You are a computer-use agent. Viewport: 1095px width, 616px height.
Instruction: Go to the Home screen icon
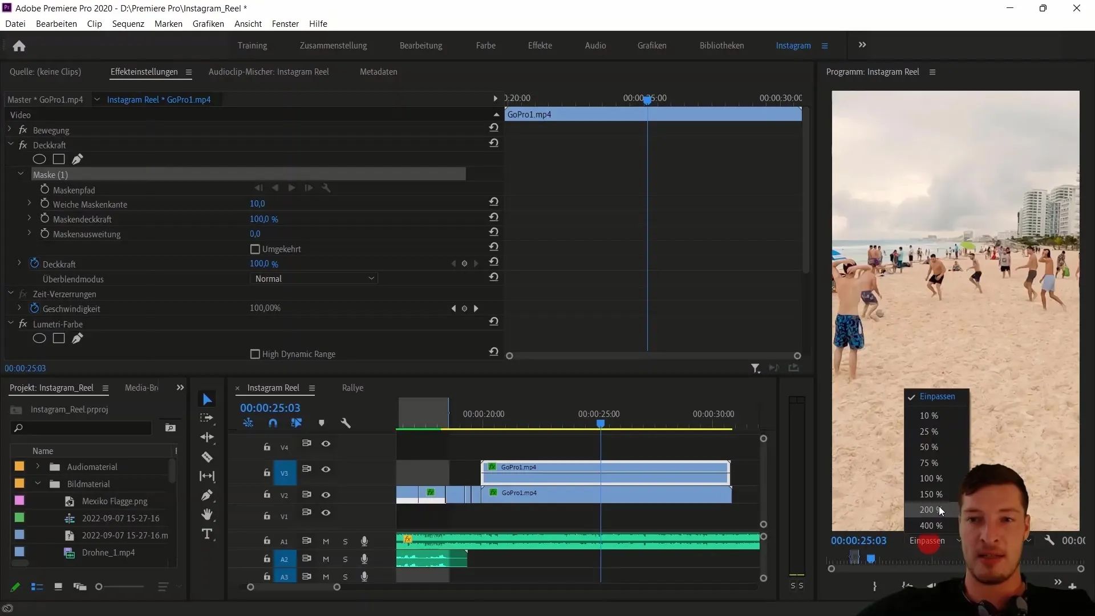[x=19, y=46]
